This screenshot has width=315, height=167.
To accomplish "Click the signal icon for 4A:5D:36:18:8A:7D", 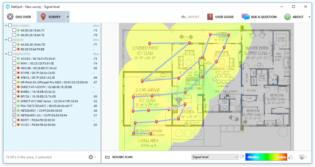I will point(18,45).
